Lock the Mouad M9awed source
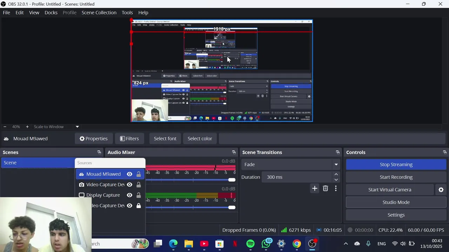 tap(139, 174)
